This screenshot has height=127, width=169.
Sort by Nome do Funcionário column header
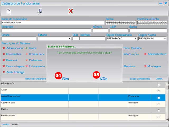click(x=35, y=79)
